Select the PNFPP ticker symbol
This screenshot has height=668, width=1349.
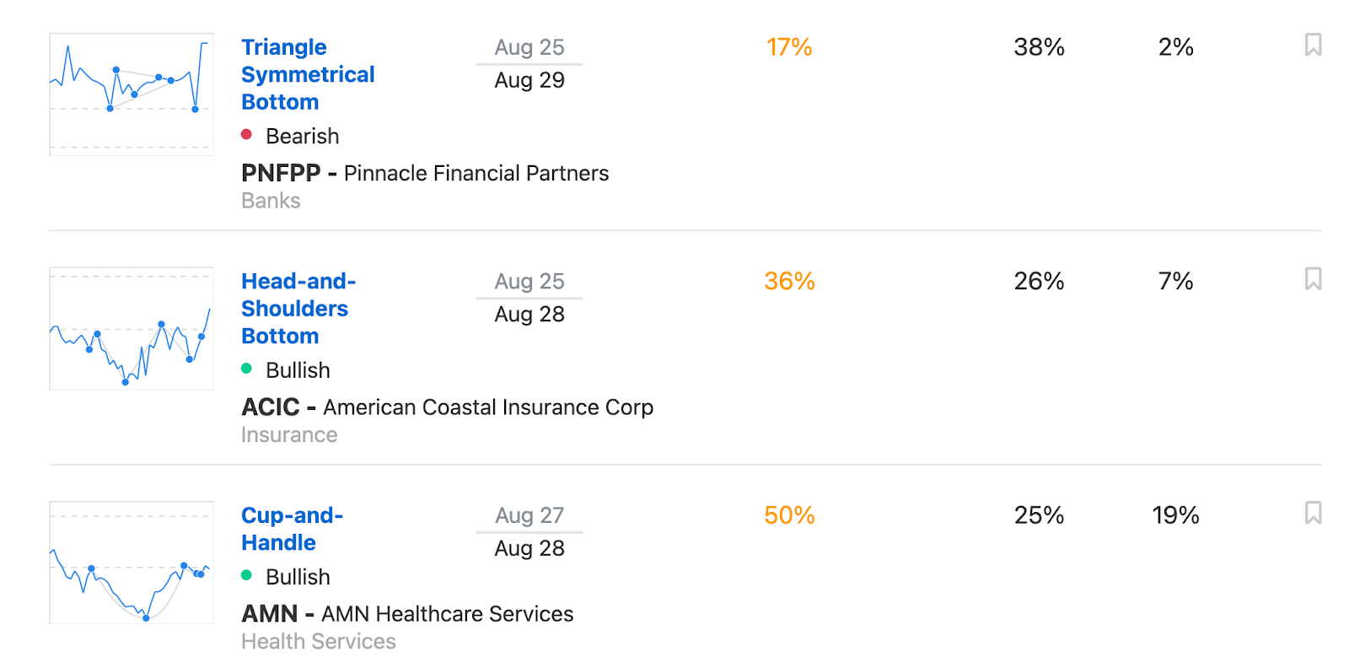(281, 173)
